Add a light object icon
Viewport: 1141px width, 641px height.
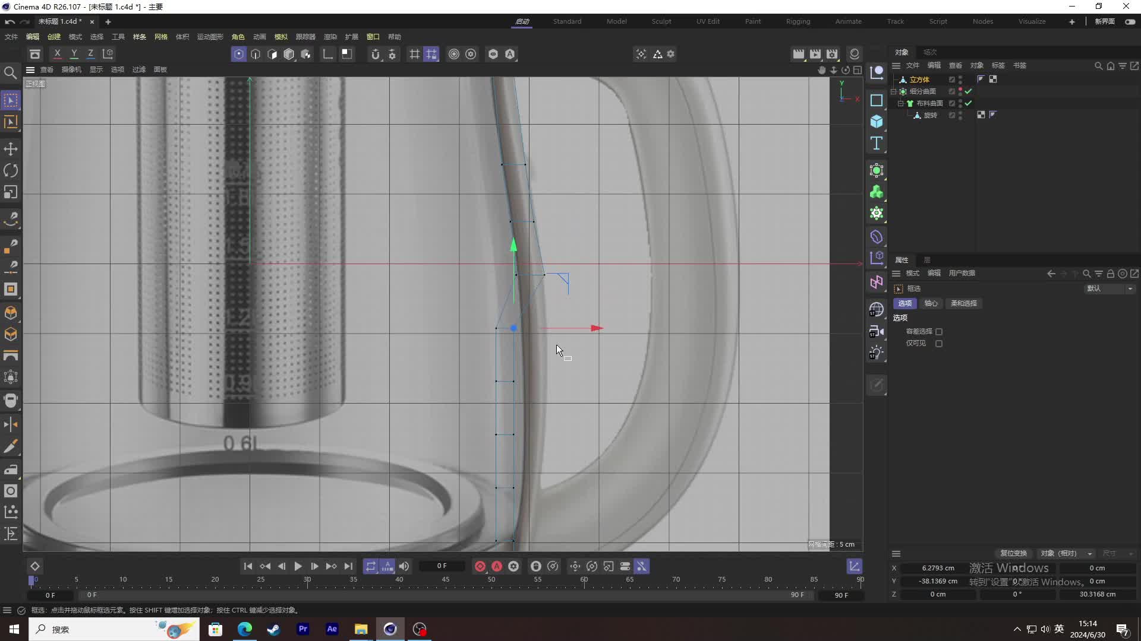(877, 353)
